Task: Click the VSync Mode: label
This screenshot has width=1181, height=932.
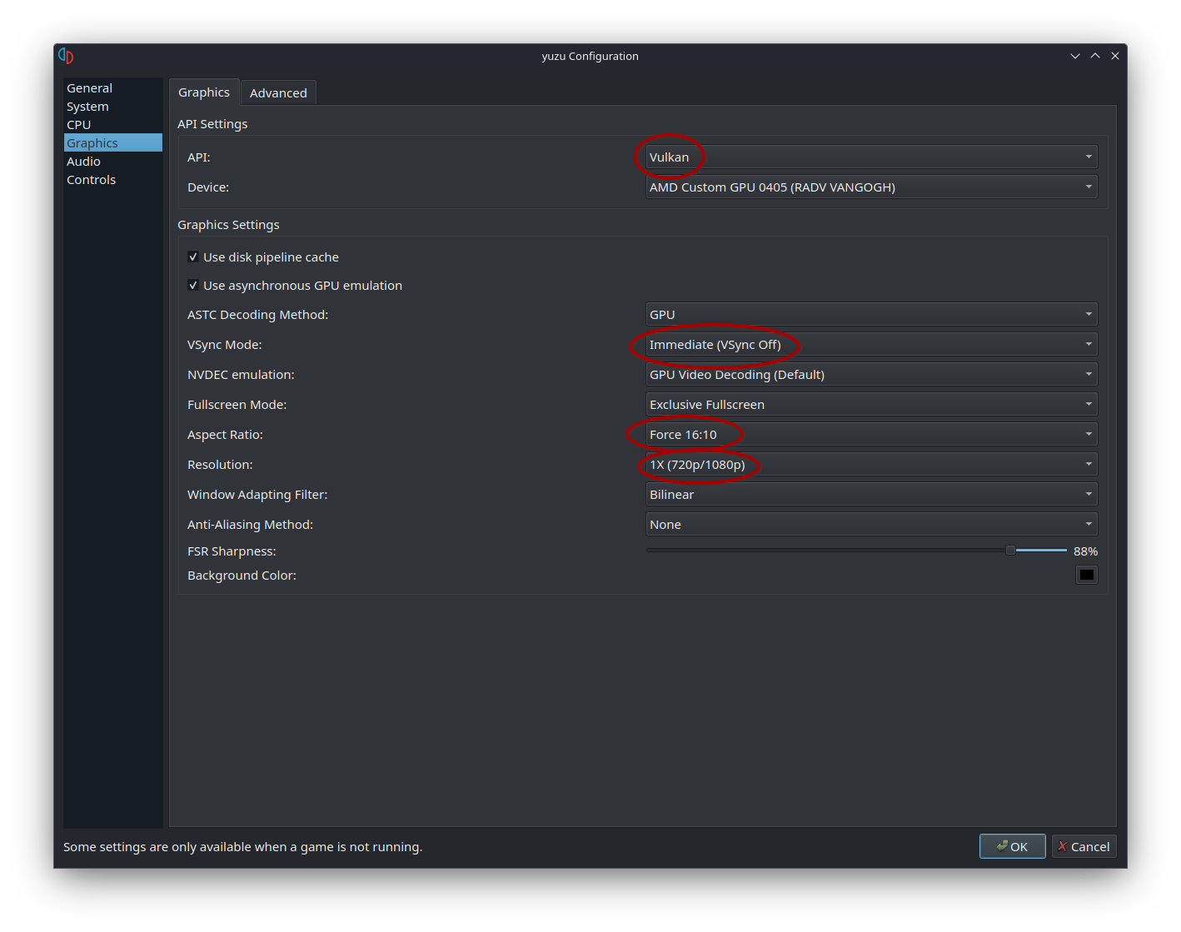Action: [225, 345]
